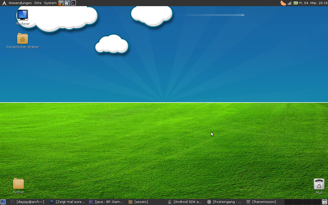The image size is (328, 205).
Task: Restore the 'Zeigt mal eure...' browser window
Action: 67,202
